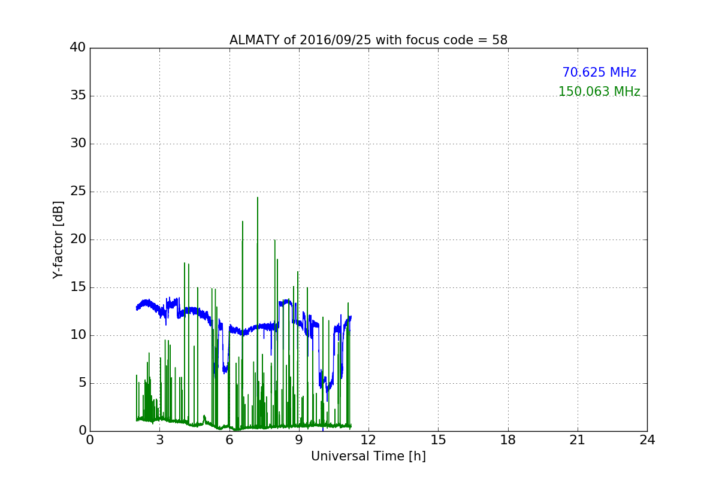Image resolution: width=719 pixels, height=479 pixels.
Task: Click the x-axis tick label '24'
Action: click(x=647, y=439)
